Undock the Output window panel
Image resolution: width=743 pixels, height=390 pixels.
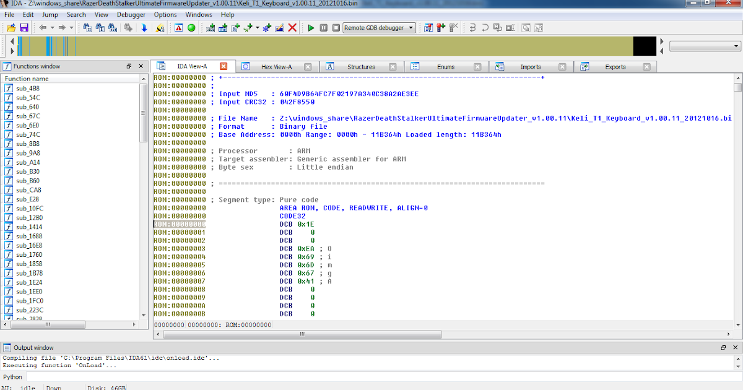[723, 347]
